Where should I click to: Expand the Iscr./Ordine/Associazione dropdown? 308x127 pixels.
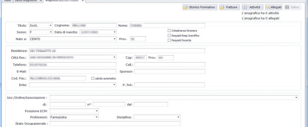(296, 97)
